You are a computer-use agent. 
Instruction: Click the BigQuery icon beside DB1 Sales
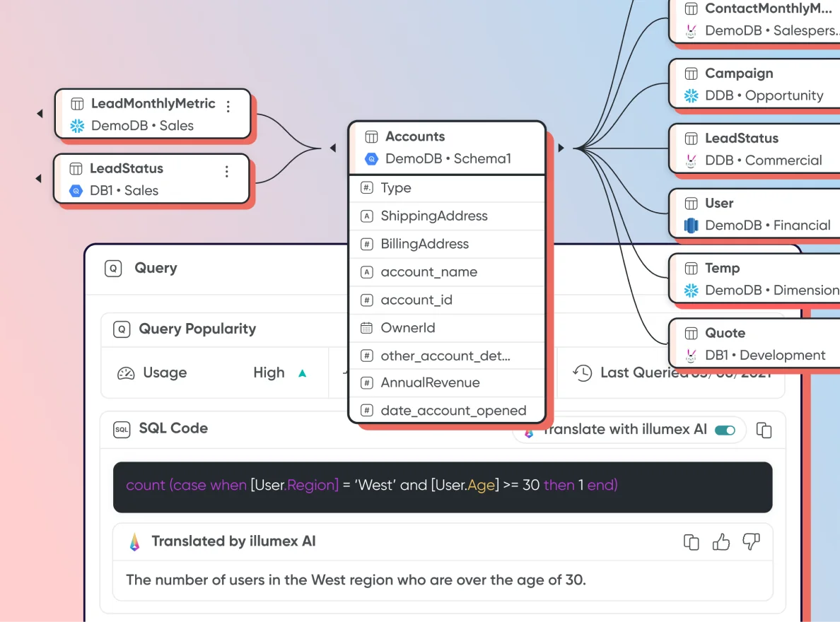[76, 191]
